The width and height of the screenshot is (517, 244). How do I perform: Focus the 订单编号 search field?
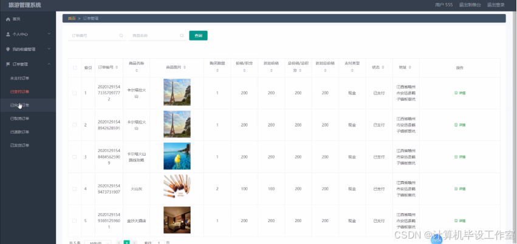[x=97, y=36]
